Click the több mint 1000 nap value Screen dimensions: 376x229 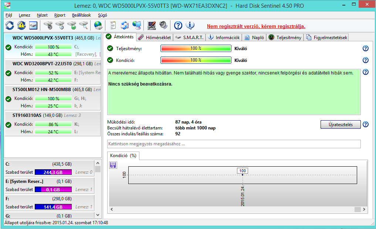(195, 128)
